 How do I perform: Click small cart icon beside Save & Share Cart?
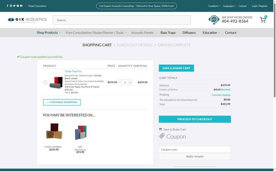(x=160, y=129)
